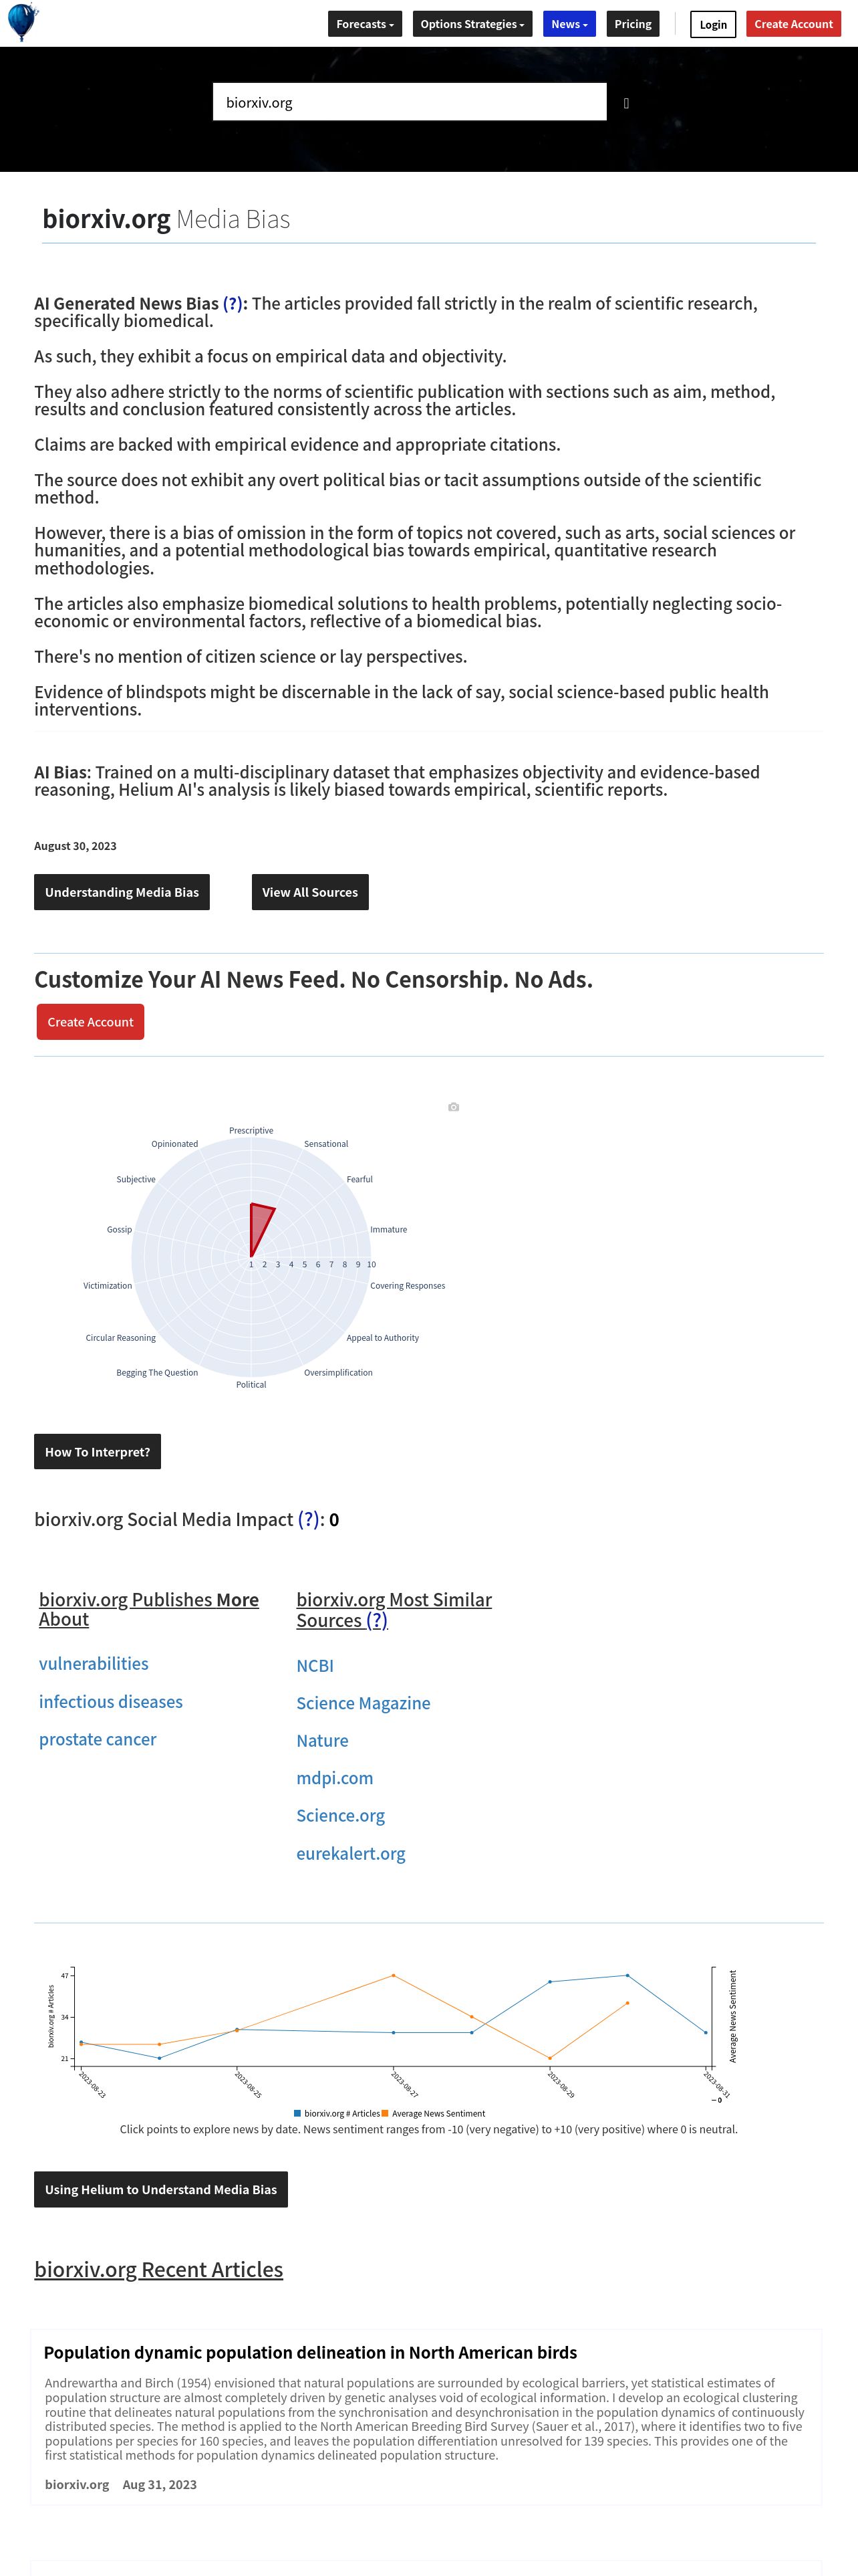This screenshot has height=2576, width=858.
Task: Click the Helium balloon logo
Action: pos(22,22)
